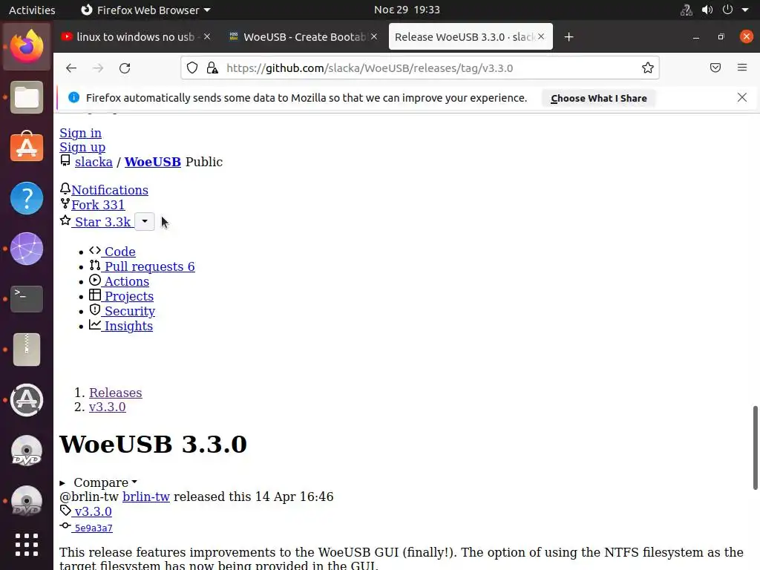This screenshot has width=760, height=570.
Task: Close the 'WoeUSB - Create Bootab' tab
Action: click(x=374, y=36)
